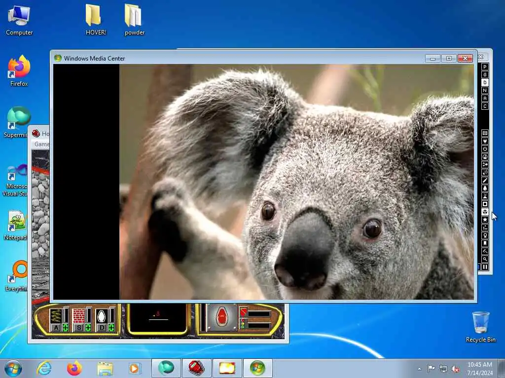Select the Powered Materials power-symbol category

(x=485, y=149)
